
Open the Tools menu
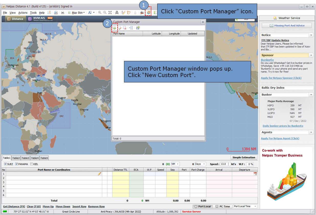33,13
